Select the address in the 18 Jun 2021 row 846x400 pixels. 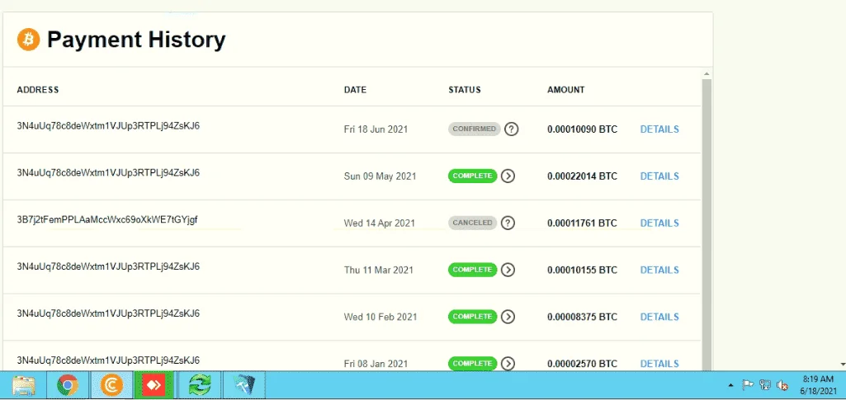[x=108, y=126]
